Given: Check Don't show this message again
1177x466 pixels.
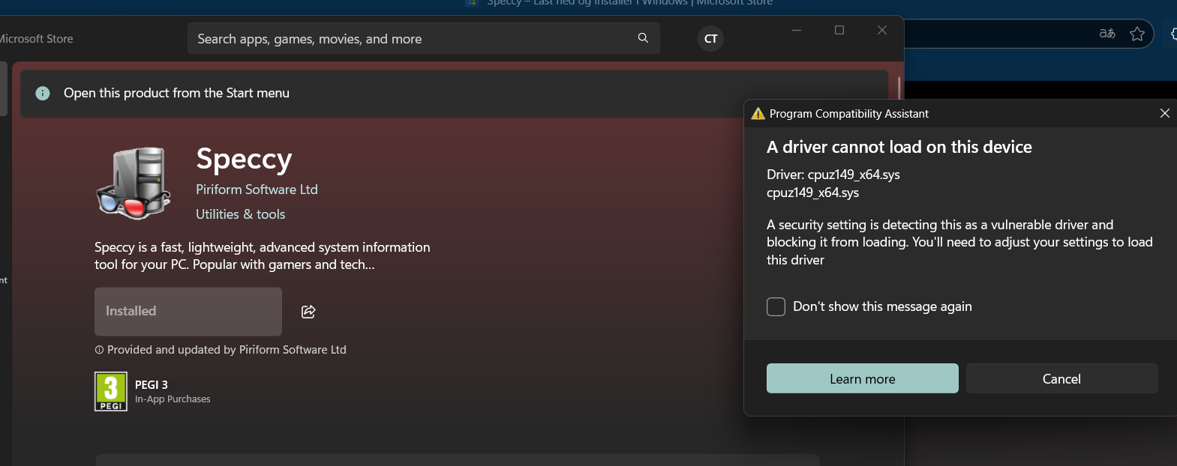Looking at the screenshot, I should coord(776,306).
